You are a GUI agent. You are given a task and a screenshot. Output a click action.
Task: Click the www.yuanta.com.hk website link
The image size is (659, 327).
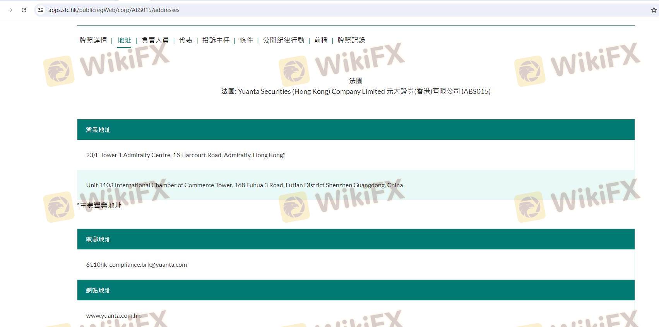tap(113, 316)
